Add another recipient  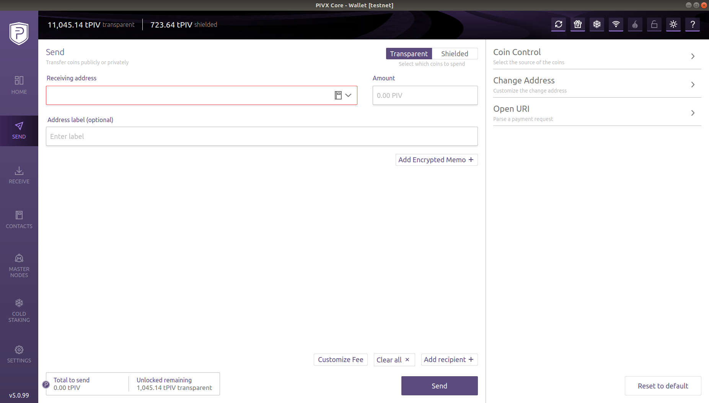coord(449,360)
